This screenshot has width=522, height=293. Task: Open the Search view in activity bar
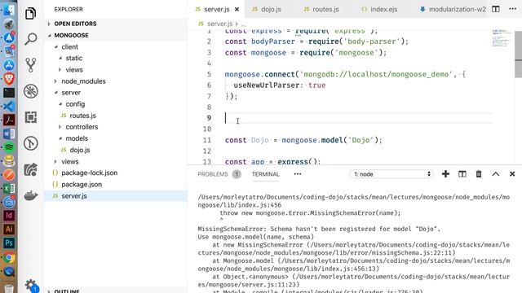31,39
